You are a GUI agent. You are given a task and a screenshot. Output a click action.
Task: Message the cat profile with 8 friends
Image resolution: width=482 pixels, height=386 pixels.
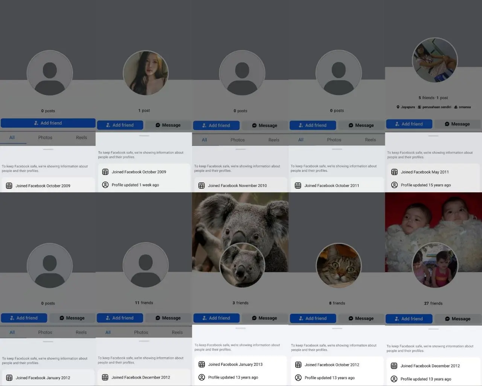[x=361, y=319]
